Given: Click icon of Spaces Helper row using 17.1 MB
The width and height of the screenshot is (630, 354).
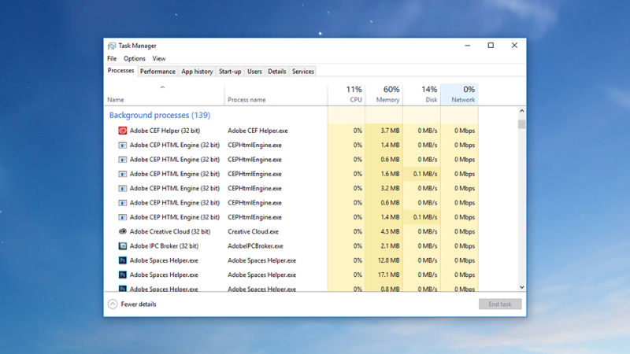Looking at the screenshot, I should click(x=123, y=275).
